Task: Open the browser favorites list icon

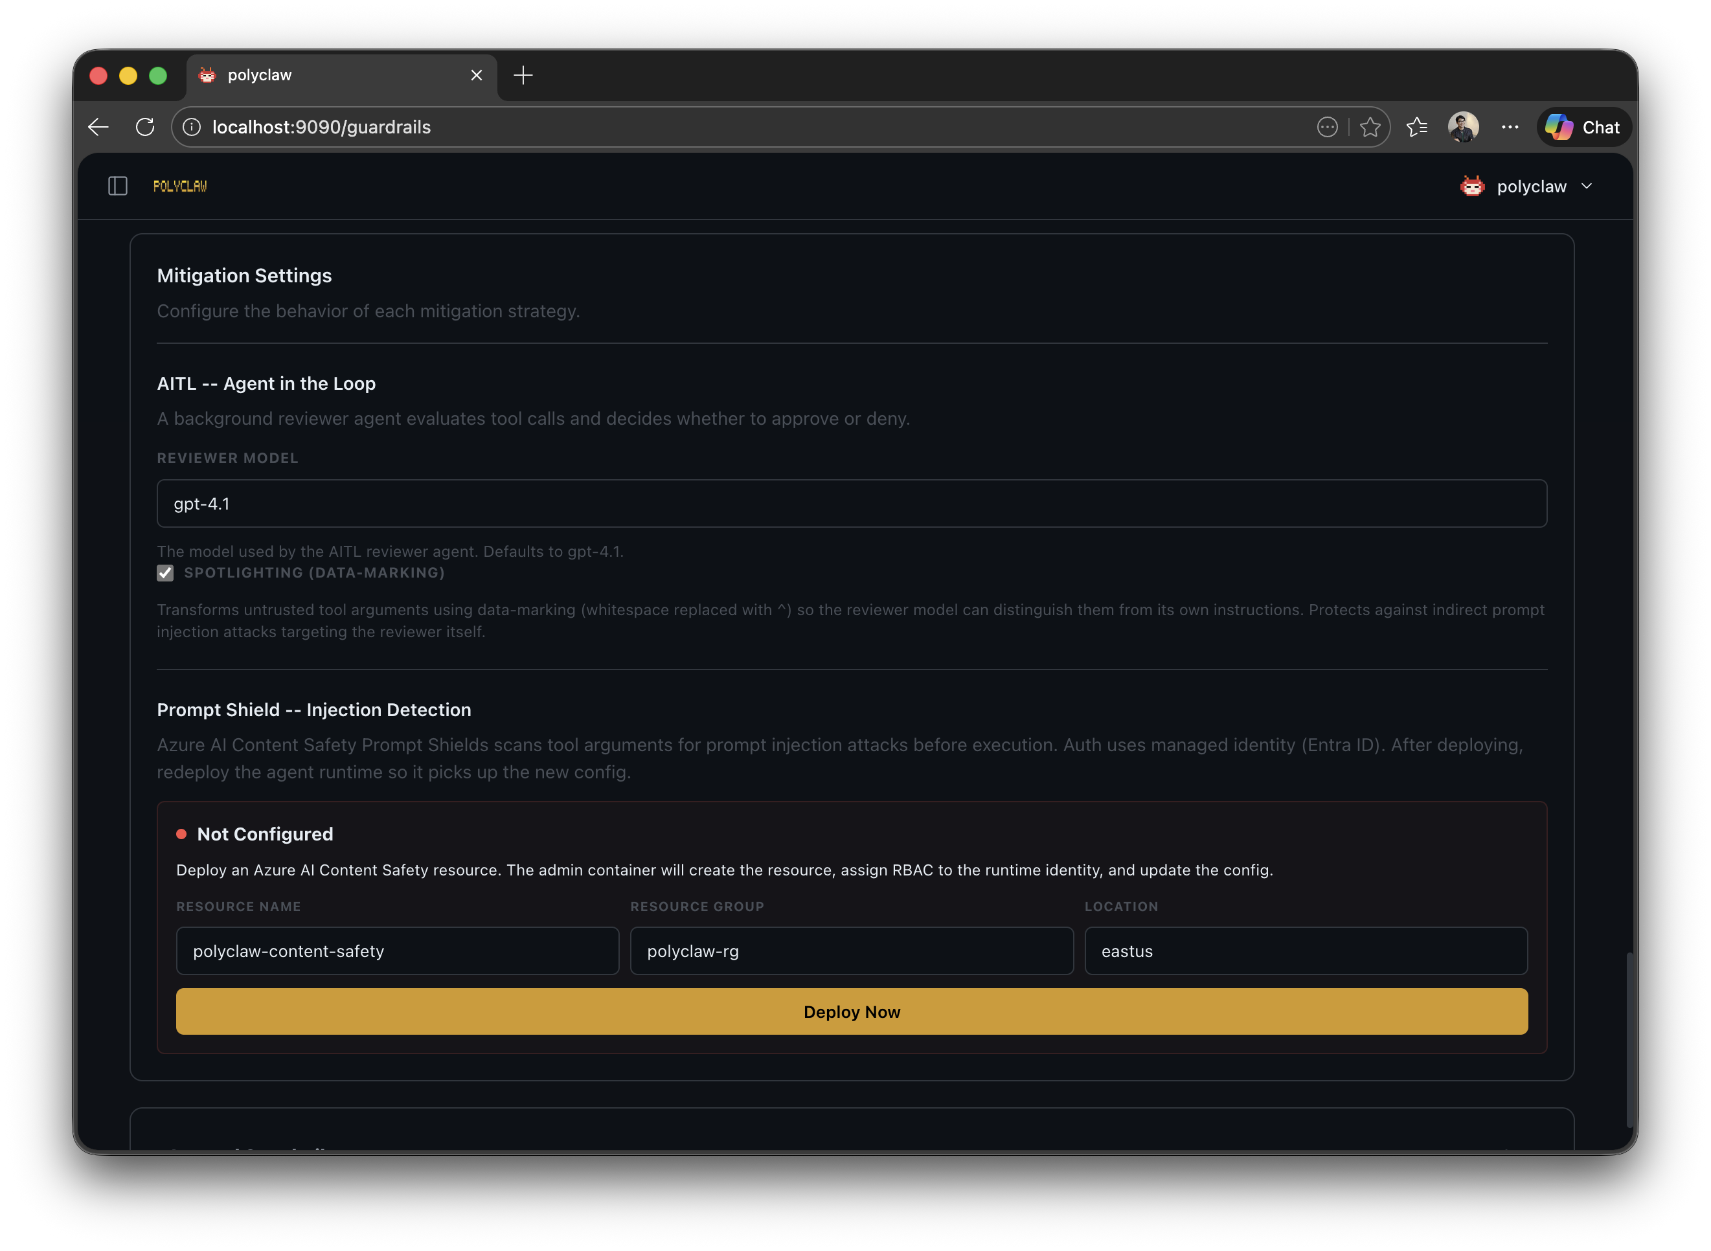Action: point(1417,126)
